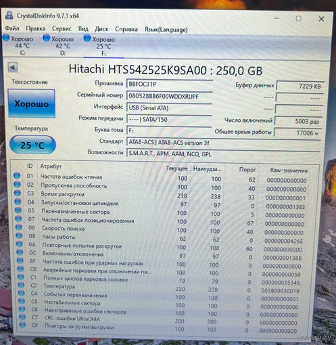Close the CrystalDiskInfo window
The height and width of the screenshot is (345, 336).
click(x=321, y=19)
